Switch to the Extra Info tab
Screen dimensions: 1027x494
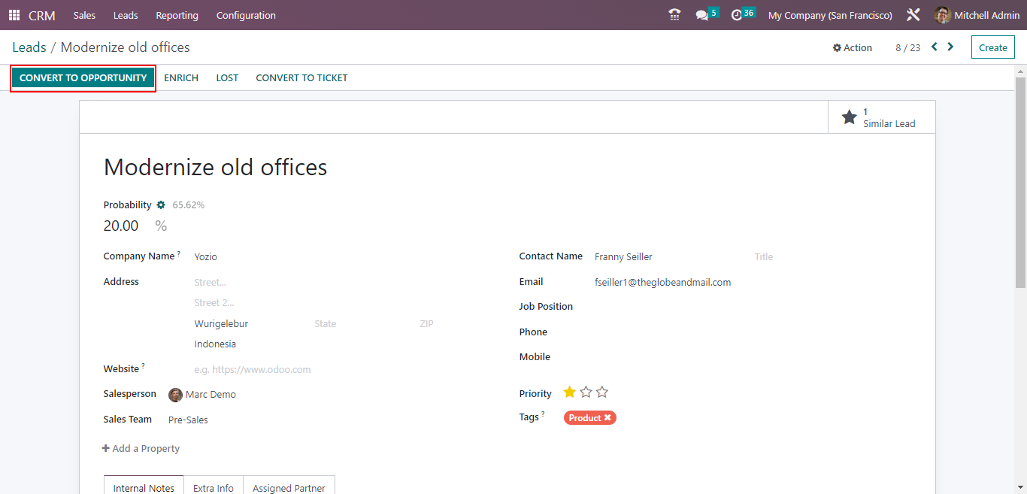[x=213, y=487]
